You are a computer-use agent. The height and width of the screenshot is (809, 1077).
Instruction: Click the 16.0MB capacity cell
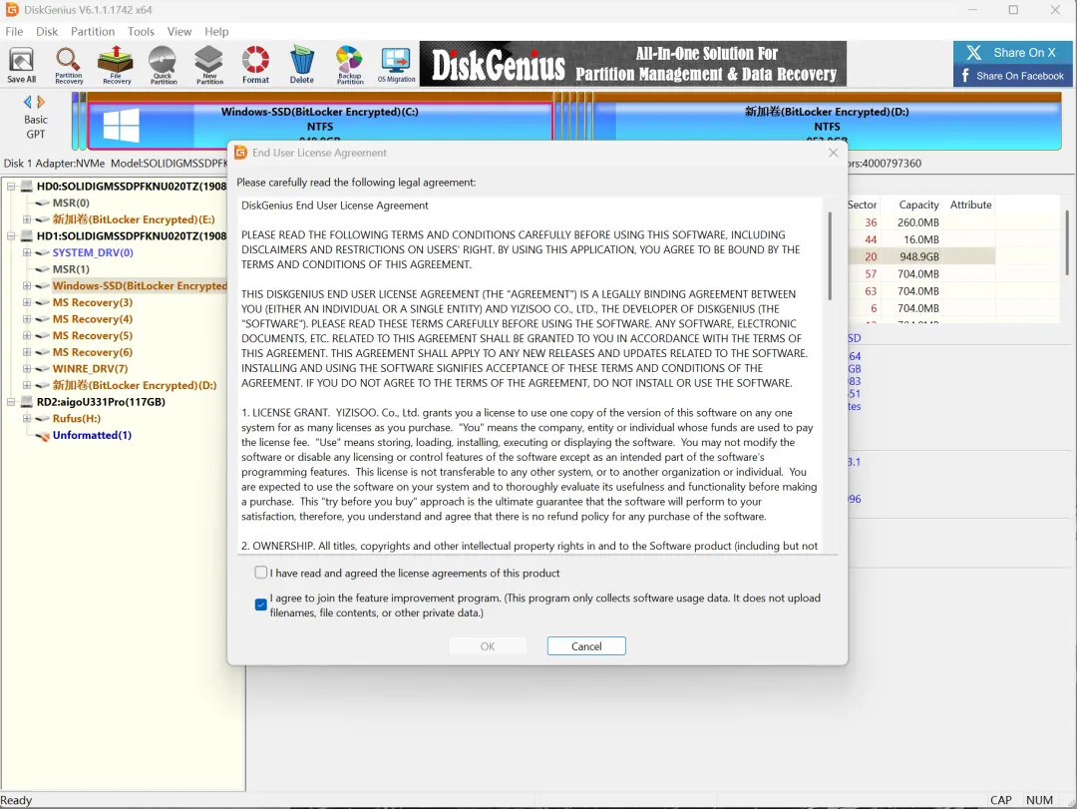click(921, 239)
